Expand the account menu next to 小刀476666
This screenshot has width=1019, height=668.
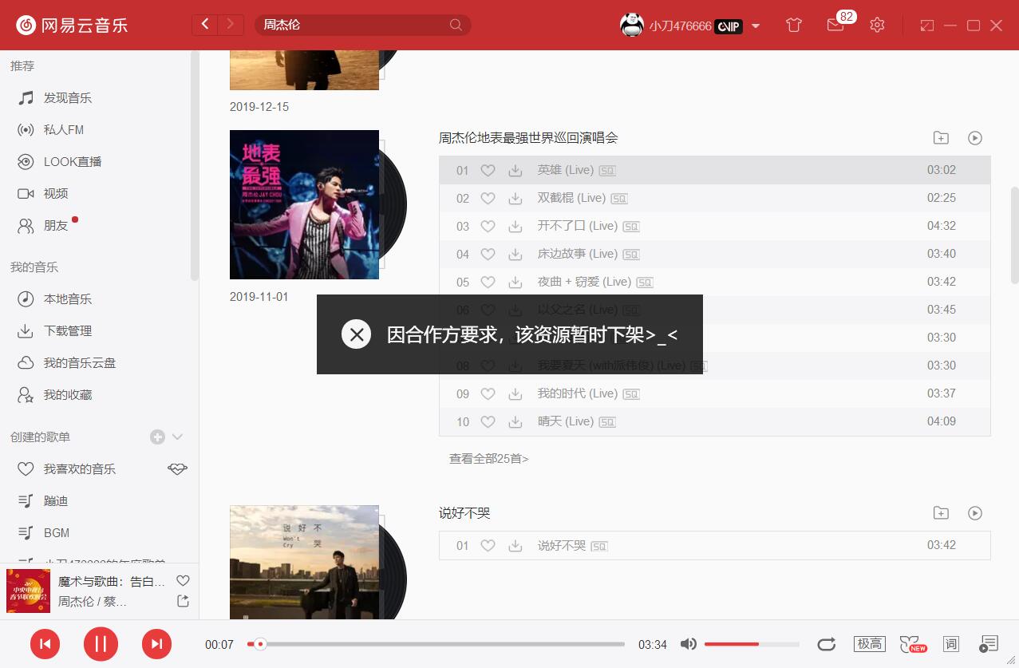(755, 25)
